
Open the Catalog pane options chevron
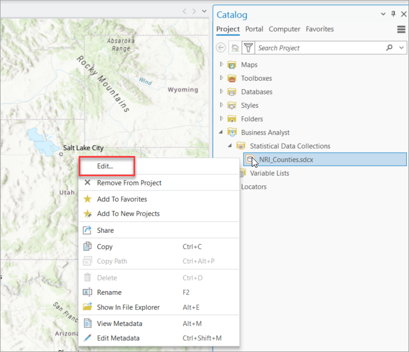click(383, 14)
